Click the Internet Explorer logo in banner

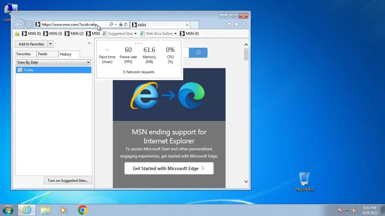click(144, 95)
